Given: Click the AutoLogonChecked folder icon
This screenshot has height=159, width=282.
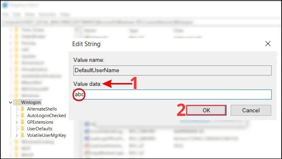Looking at the screenshot, I should pyautogui.click(x=23, y=116).
